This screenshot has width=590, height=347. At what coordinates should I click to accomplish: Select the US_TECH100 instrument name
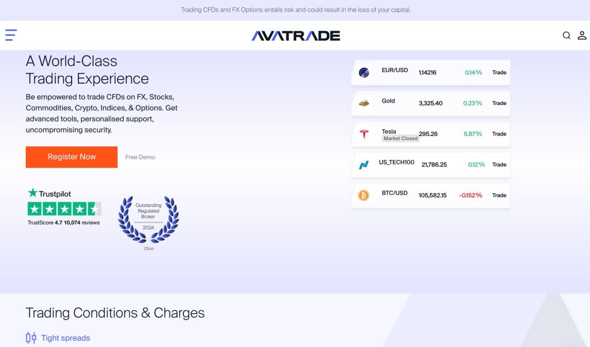tap(396, 162)
